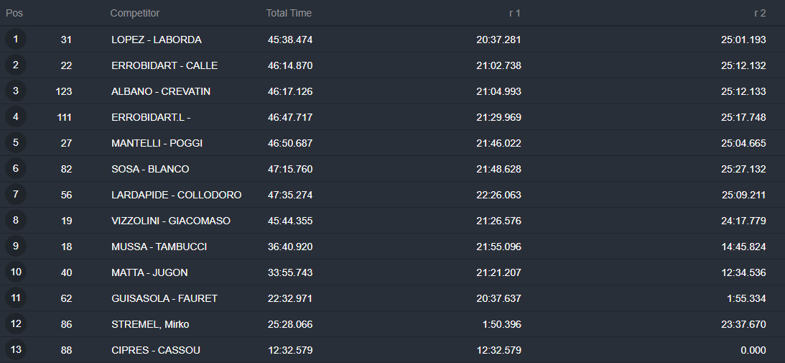The height and width of the screenshot is (363, 785).
Task: Click total time 36:40.920 for MUSSA - TAMBUCCI
Action: pyautogui.click(x=290, y=247)
